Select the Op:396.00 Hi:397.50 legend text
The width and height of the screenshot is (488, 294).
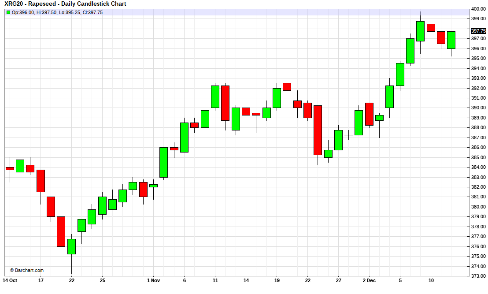point(57,12)
